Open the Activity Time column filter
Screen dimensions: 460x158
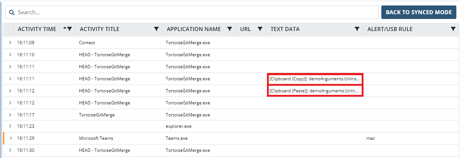(x=70, y=29)
